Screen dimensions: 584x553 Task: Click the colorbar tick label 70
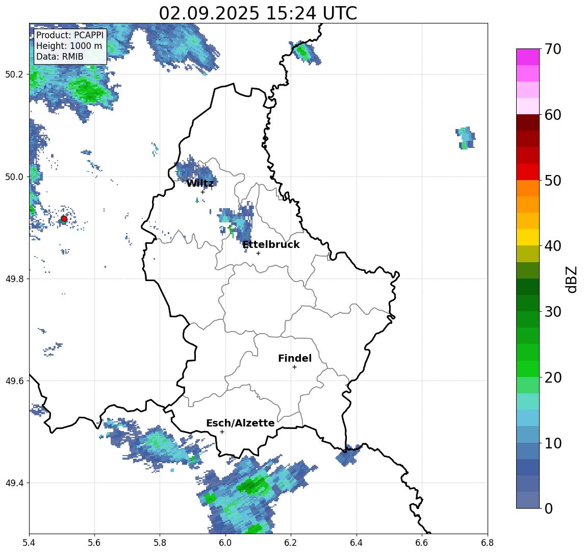tap(553, 49)
